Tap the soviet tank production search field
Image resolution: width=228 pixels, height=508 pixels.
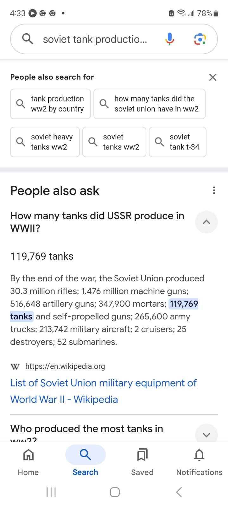95,39
